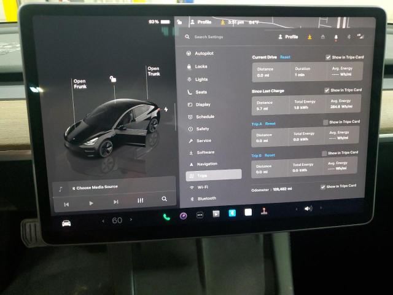Tap the Bluetooth icon in settings header

point(349,37)
